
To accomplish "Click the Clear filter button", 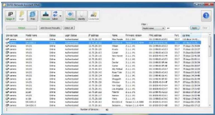I will (x=205, y=28).
